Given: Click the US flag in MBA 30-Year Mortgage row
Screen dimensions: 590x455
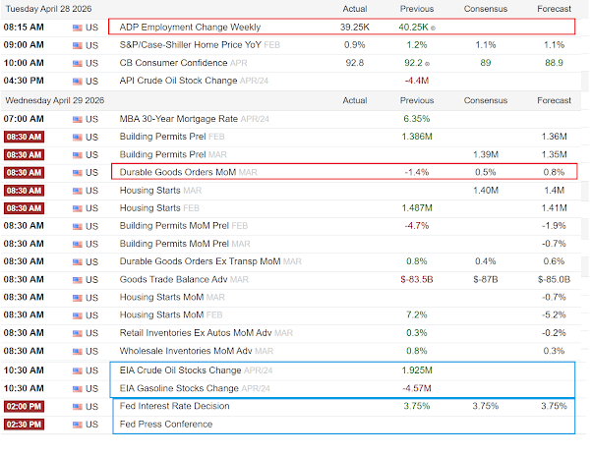Looking at the screenshot, I should (77, 119).
